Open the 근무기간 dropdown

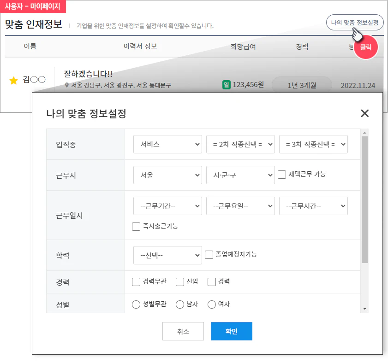click(x=167, y=206)
